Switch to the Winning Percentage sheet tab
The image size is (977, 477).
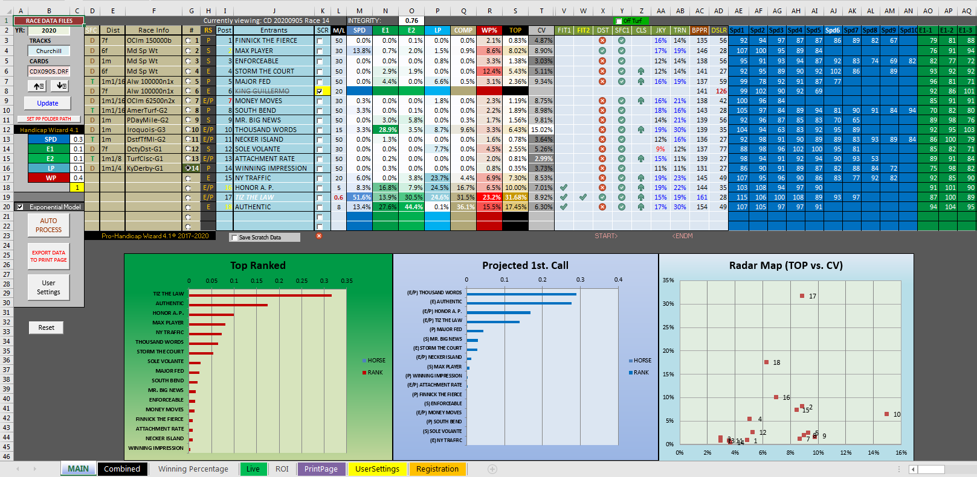(x=193, y=469)
